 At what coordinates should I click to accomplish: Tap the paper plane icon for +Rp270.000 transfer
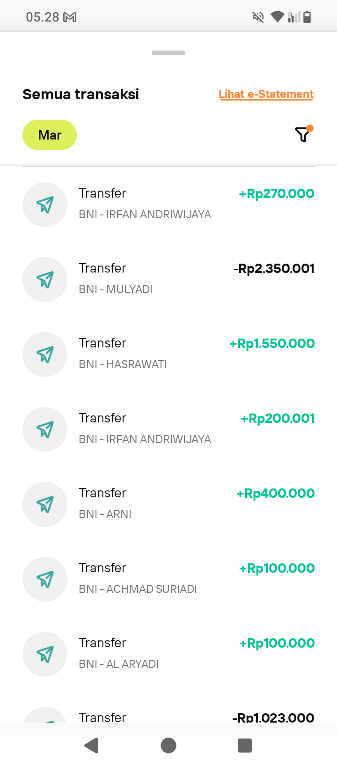click(45, 205)
